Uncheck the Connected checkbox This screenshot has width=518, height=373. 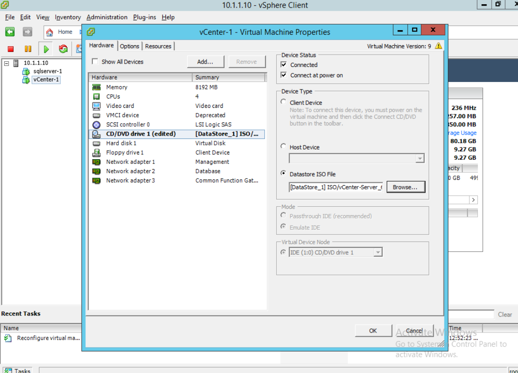[x=283, y=65]
